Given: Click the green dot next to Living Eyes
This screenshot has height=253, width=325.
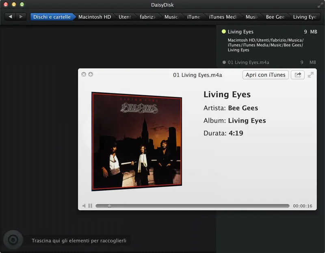Looking at the screenshot, I should tap(224, 32).
